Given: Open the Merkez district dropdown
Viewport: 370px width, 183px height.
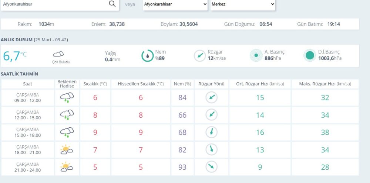Looking at the screenshot, I should pos(243,4).
